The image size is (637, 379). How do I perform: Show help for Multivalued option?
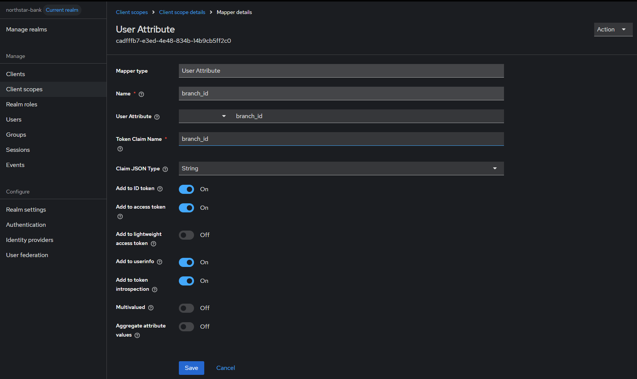point(151,308)
